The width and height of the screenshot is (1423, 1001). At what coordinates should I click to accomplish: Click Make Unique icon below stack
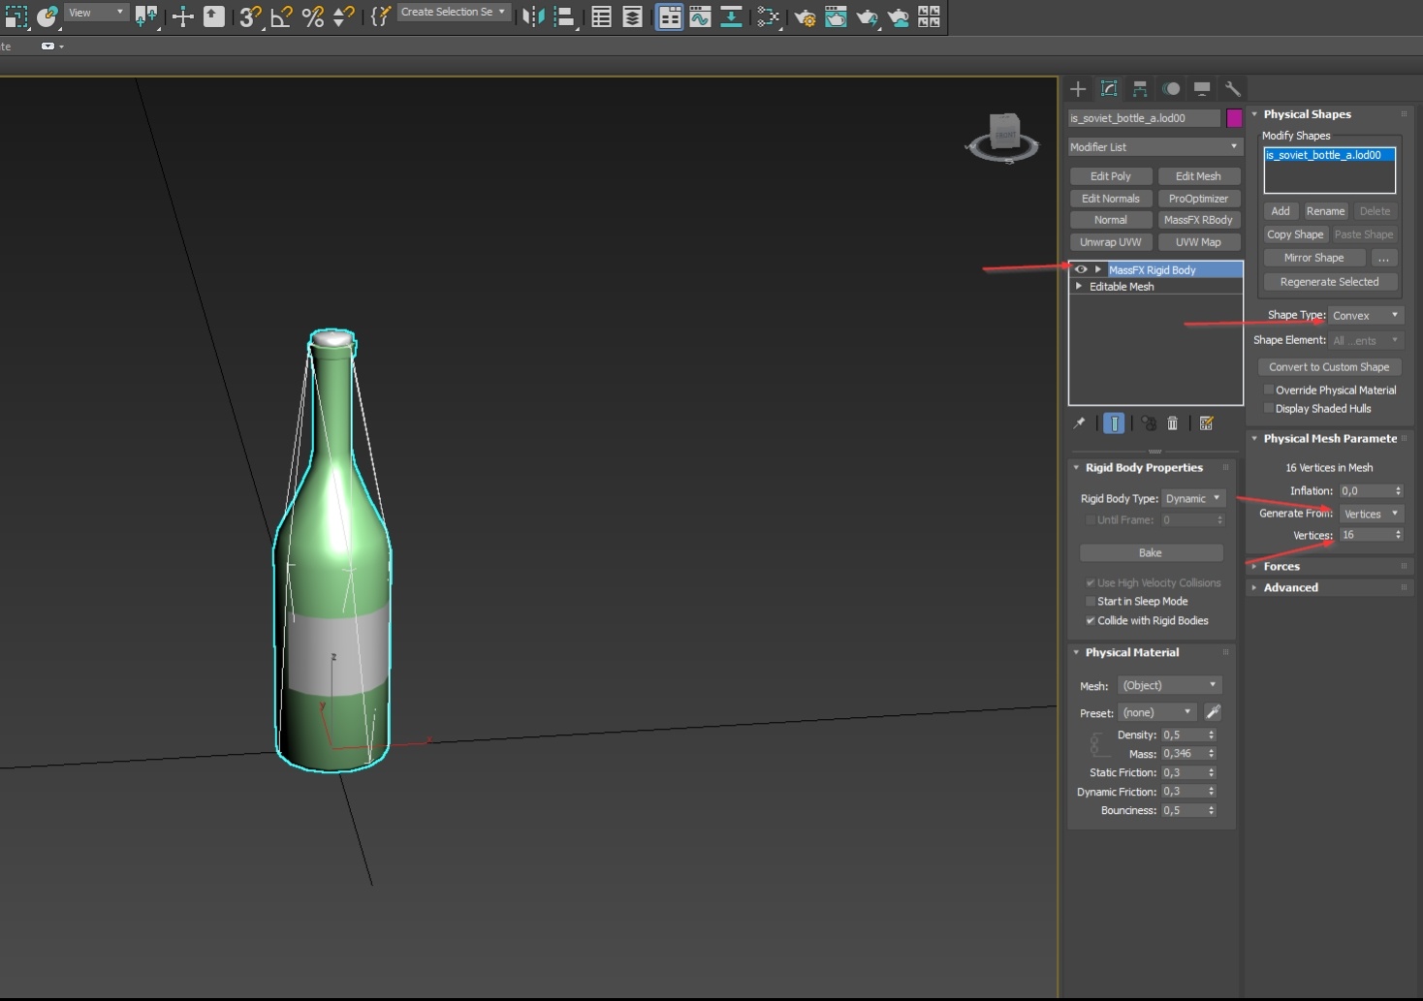point(1149,423)
